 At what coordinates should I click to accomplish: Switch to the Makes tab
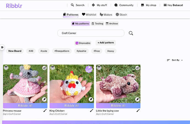tap(106, 15)
